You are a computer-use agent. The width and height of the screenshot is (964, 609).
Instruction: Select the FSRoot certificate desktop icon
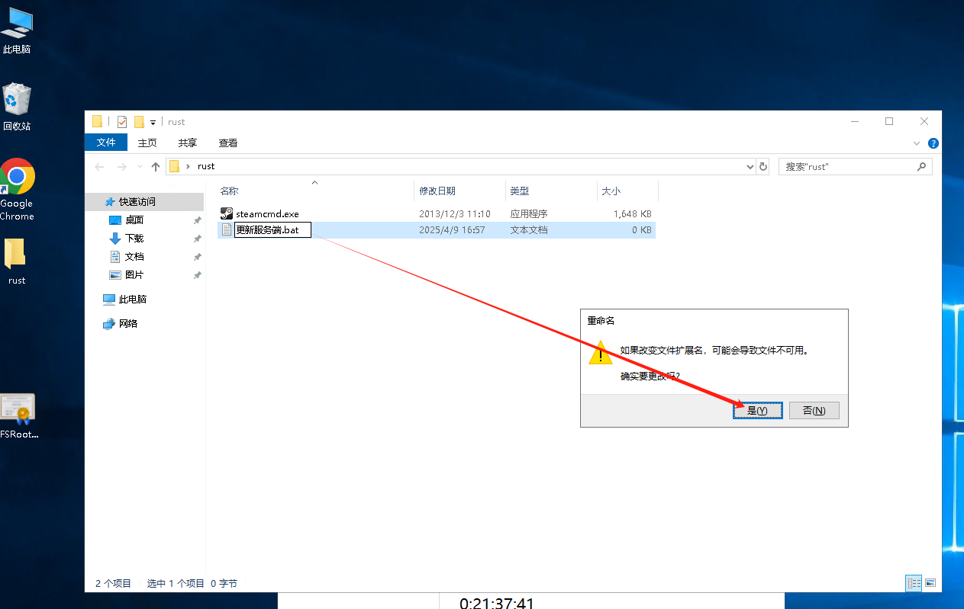(x=18, y=416)
